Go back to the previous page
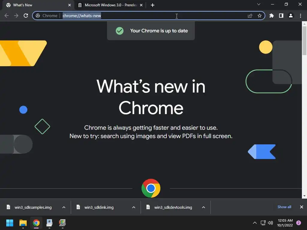 pos(7,16)
